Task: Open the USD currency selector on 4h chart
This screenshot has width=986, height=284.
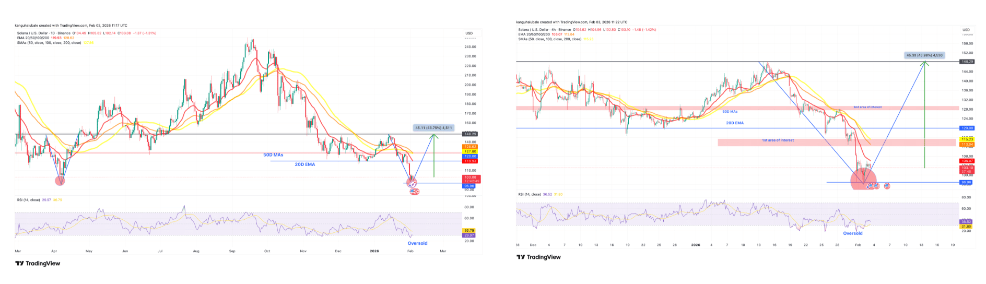Action: [966, 30]
